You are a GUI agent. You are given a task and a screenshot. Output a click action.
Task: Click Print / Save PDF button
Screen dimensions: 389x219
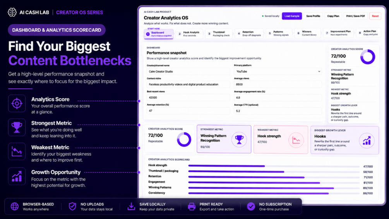point(355,16)
